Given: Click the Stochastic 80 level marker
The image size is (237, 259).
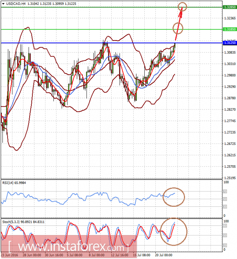Looking at the screenshot, I should coord(225,226).
